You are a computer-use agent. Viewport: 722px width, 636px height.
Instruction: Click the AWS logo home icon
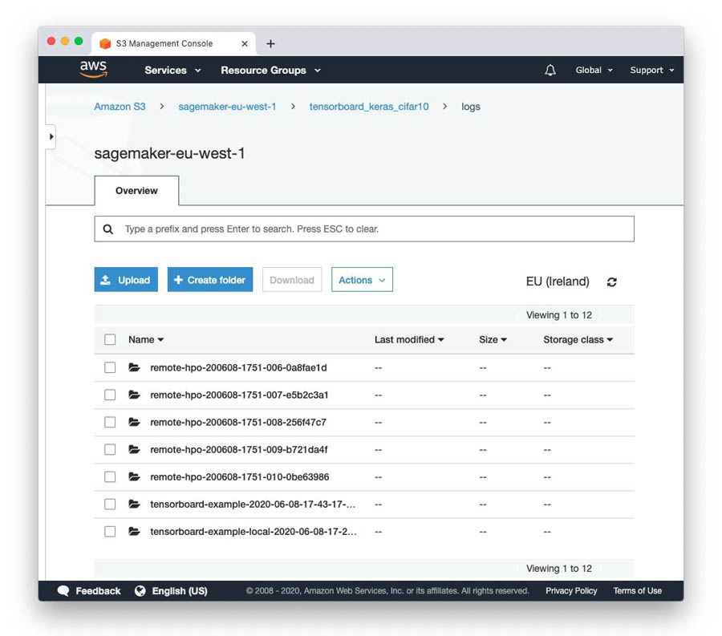(93, 70)
